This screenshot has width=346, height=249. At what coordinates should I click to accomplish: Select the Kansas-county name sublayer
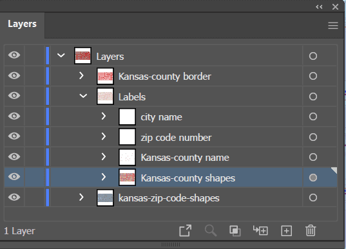point(185,158)
